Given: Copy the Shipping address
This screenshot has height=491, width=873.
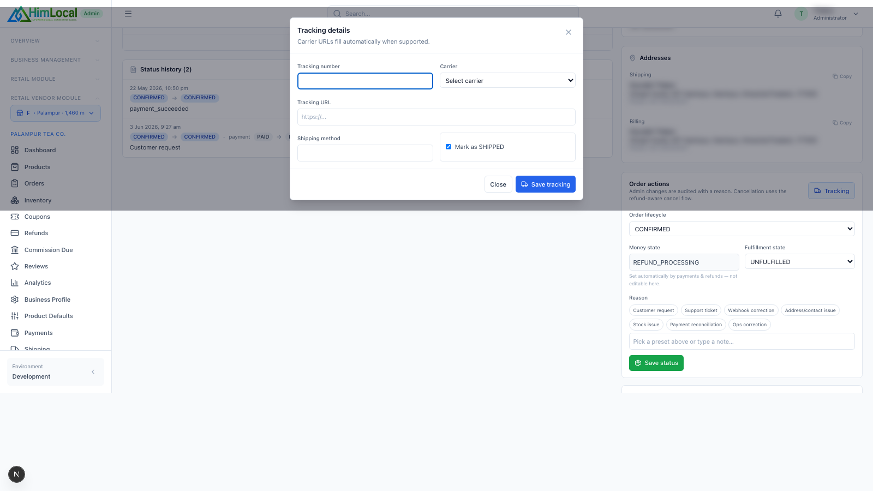Looking at the screenshot, I should pos(842,76).
